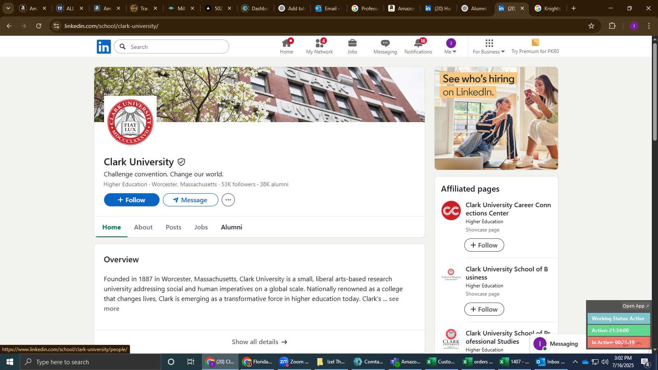Go to Home feed icon

click(287, 46)
